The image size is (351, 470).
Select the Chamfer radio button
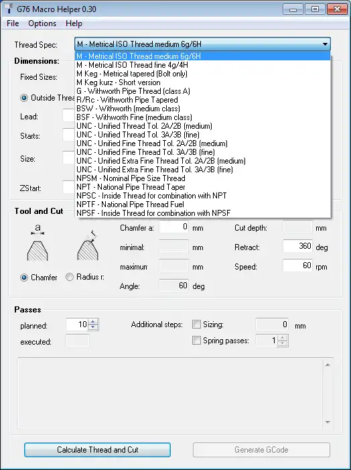24,278
